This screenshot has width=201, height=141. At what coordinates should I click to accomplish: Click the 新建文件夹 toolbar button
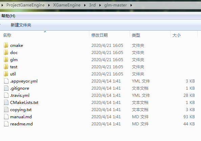point(21,25)
